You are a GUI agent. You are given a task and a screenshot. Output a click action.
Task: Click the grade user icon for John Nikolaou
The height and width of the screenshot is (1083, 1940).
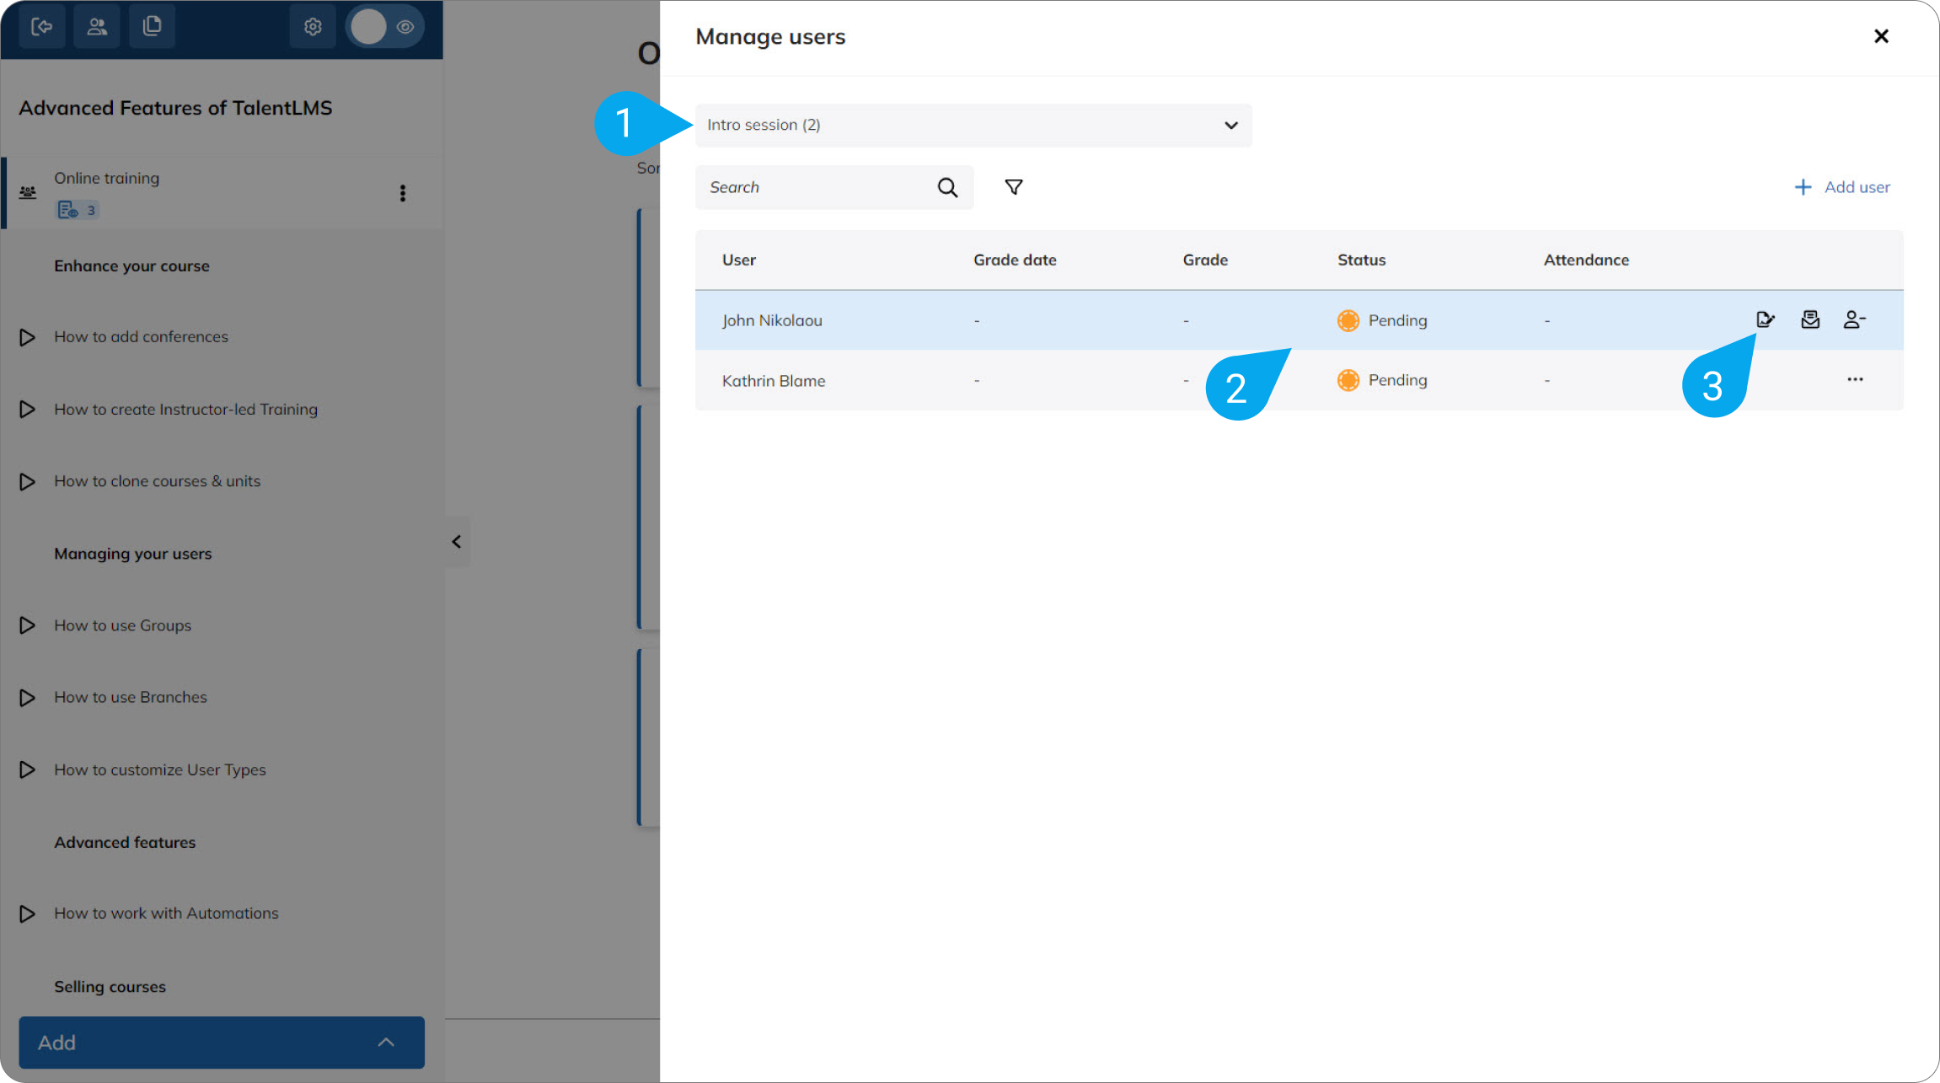[x=1765, y=319]
